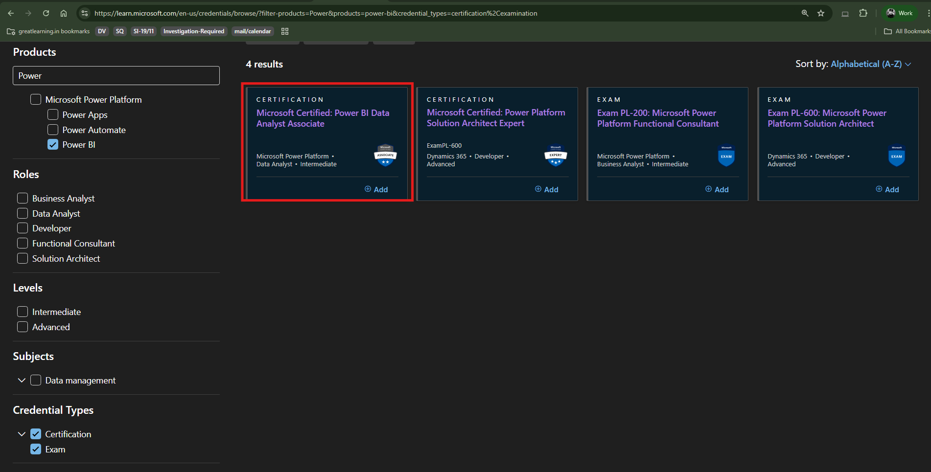This screenshot has width=931, height=472.
Task: Open the greatlearning.in bookmarks folder
Action: [x=48, y=31]
